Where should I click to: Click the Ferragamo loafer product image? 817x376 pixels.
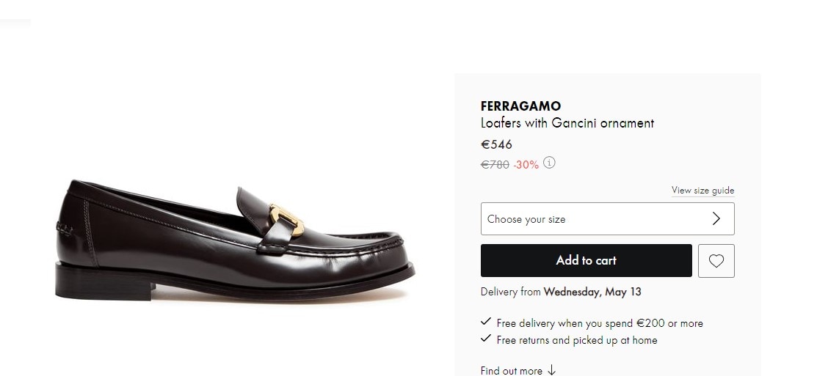point(234,240)
